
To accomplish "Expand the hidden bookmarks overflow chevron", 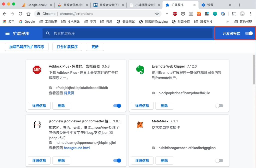I will coord(227,22).
